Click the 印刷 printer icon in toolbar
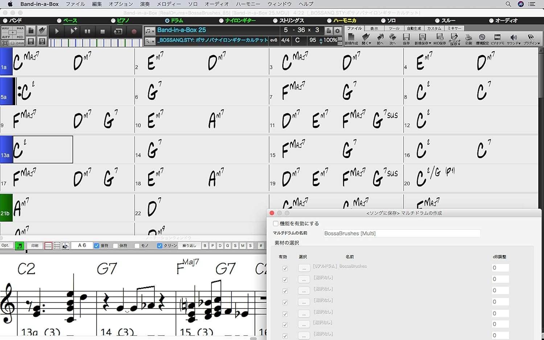Image resolution: width=544 pixels, height=340 pixels. coord(469,38)
